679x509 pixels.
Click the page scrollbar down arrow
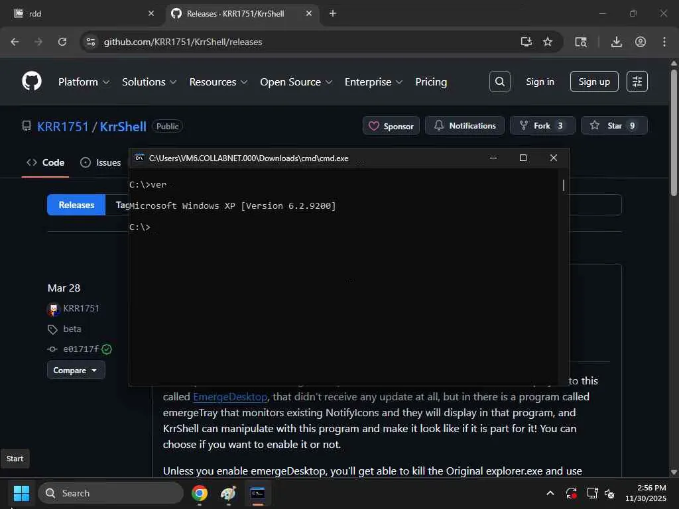[674, 472]
